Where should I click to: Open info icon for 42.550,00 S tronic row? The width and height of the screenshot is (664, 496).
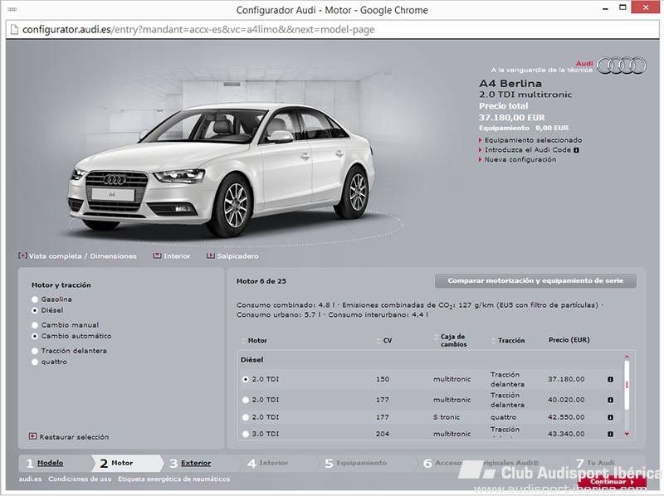610,417
